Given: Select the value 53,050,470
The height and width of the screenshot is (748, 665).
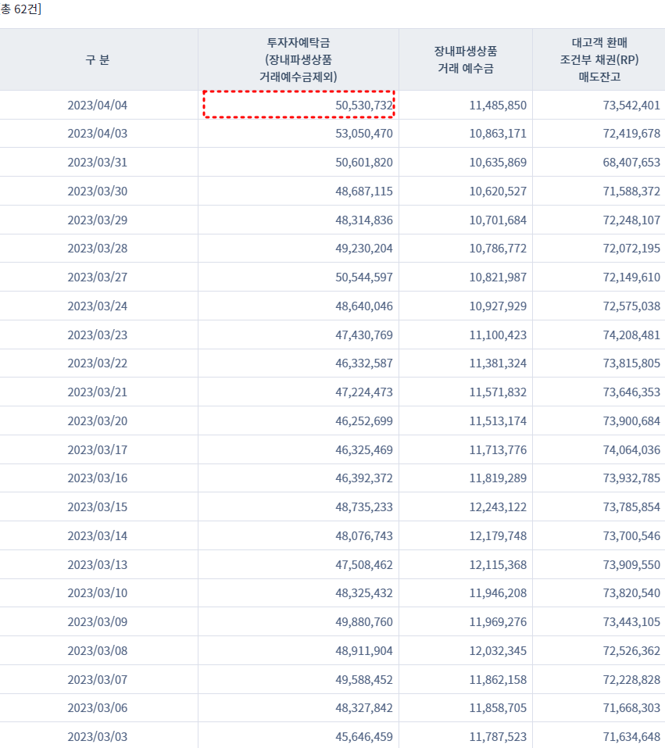Looking at the screenshot, I should tap(364, 133).
